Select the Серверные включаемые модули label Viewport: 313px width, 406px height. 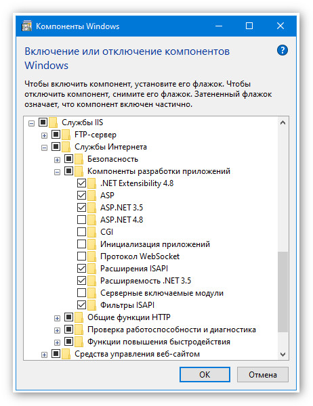pyautogui.click(x=162, y=292)
